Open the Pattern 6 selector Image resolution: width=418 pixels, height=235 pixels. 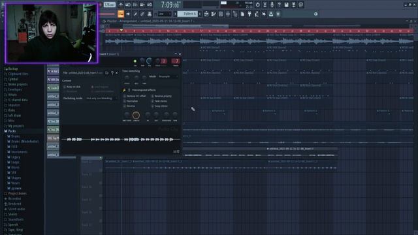(x=187, y=14)
